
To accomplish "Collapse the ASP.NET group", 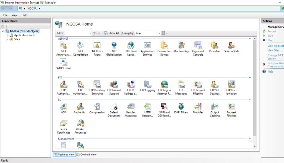I will tap(250, 39).
